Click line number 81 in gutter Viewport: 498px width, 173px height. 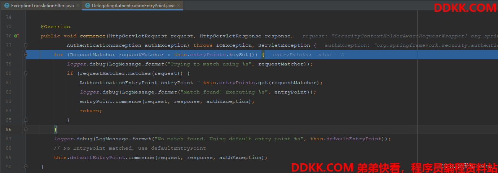coord(9,83)
